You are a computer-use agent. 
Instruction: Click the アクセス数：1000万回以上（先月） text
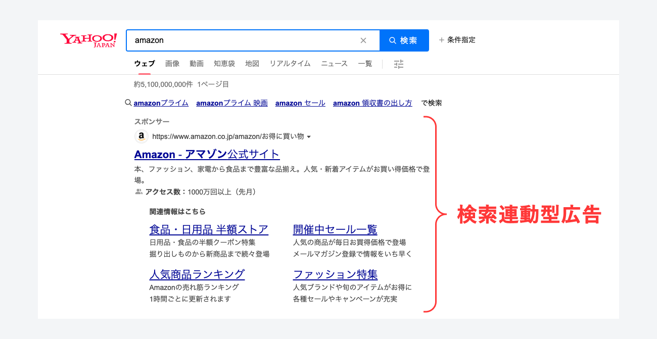coord(202,192)
